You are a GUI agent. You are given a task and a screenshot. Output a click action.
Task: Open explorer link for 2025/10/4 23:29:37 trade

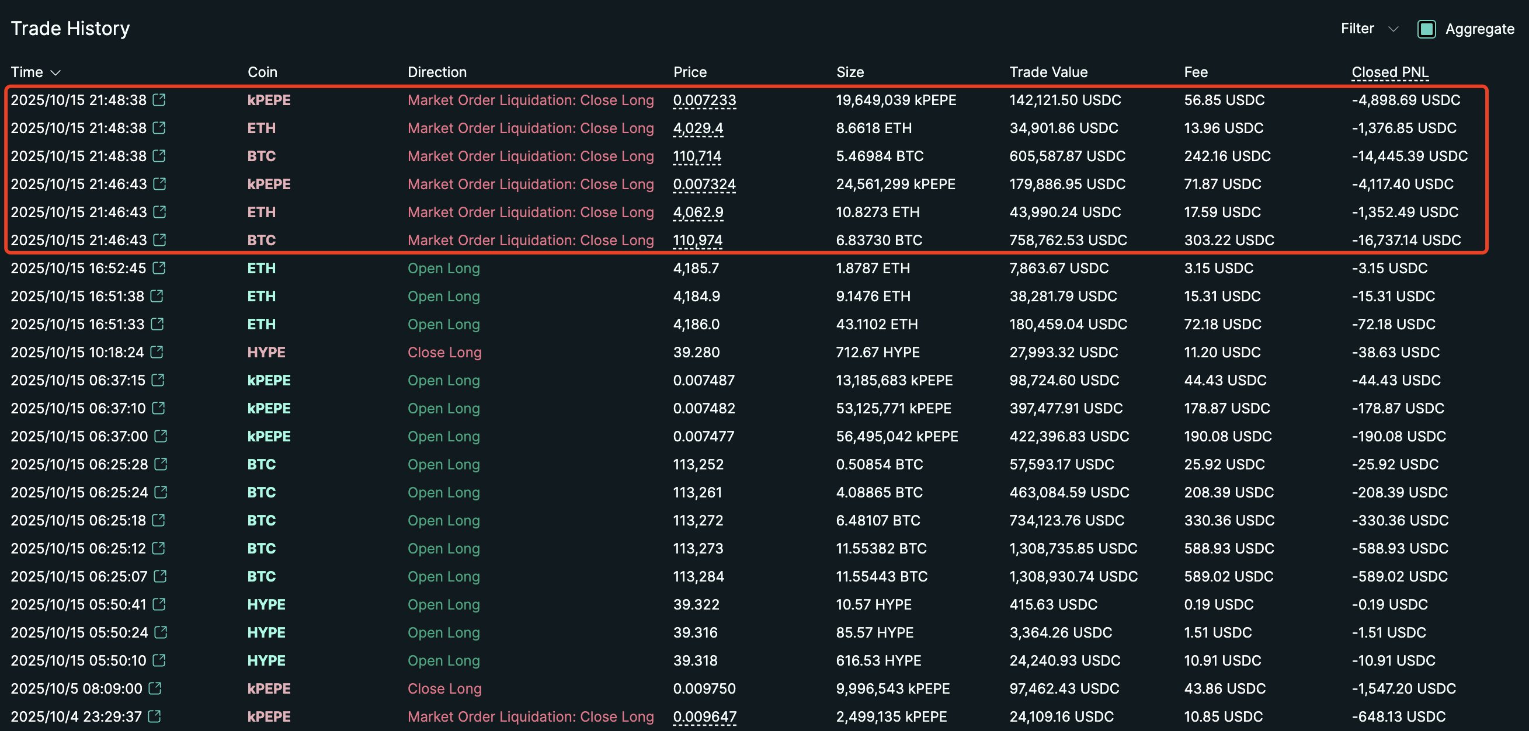click(154, 716)
